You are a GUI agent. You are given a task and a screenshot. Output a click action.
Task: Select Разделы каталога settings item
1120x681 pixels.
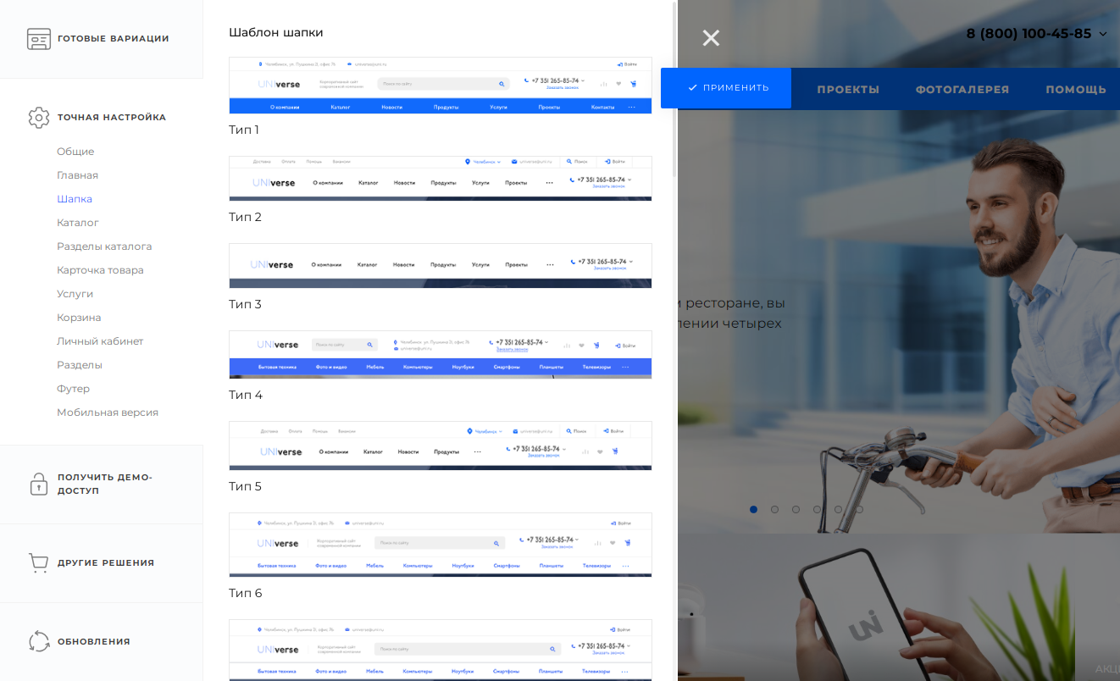tap(104, 246)
